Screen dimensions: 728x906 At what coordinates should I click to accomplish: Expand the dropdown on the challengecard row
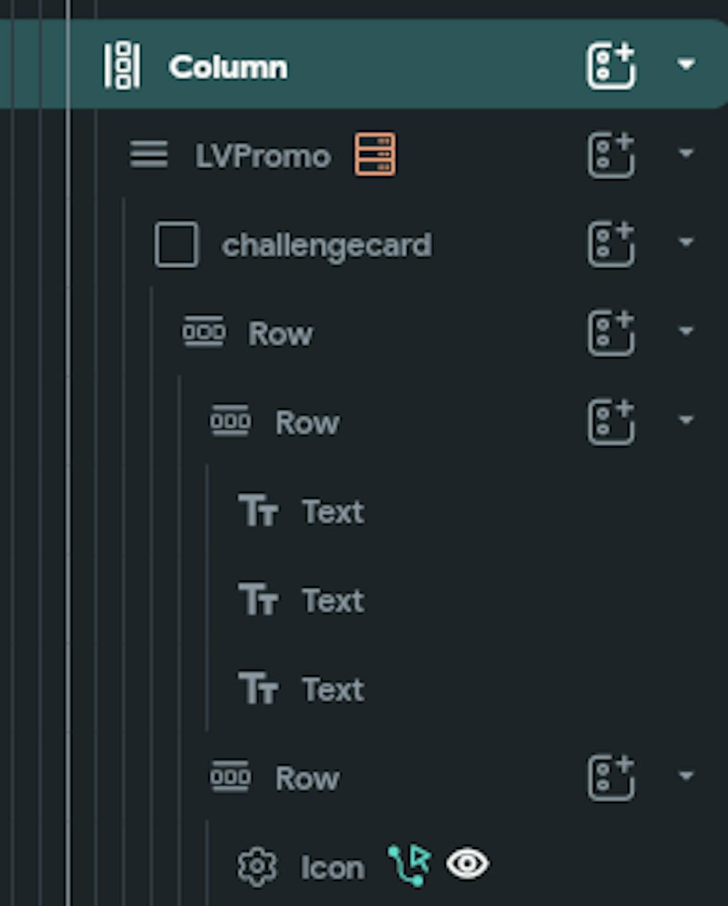click(x=685, y=243)
